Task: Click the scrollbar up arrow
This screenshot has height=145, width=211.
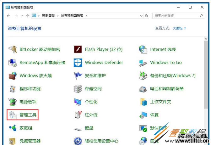Action: tap(206, 39)
